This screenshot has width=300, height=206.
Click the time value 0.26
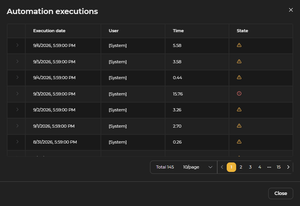177,142
